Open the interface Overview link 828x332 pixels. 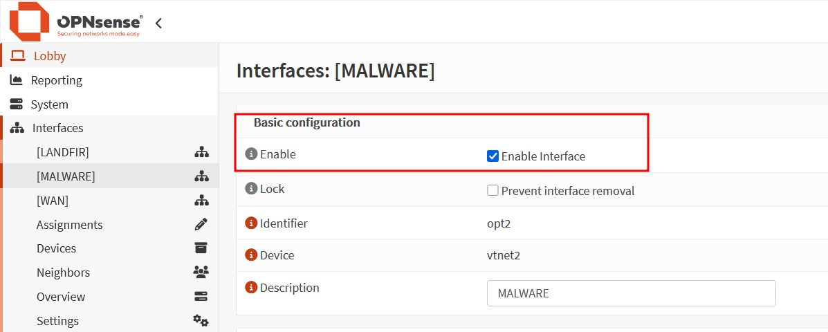tap(61, 297)
